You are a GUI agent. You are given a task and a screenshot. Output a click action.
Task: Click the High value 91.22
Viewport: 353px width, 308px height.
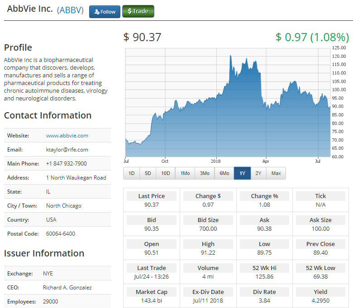click(x=208, y=253)
